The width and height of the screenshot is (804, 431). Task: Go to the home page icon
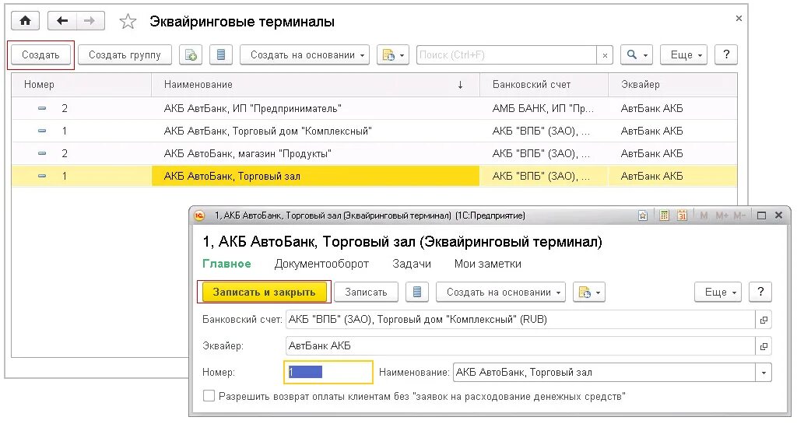click(x=25, y=20)
